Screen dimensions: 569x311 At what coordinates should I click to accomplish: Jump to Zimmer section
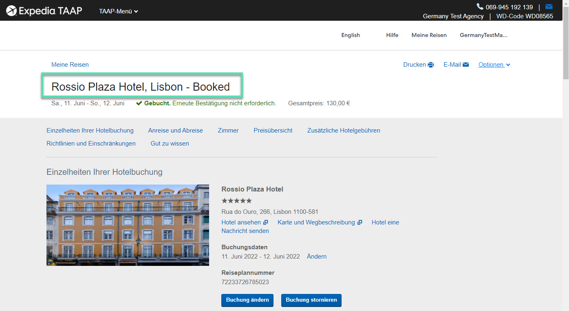tap(228, 130)
